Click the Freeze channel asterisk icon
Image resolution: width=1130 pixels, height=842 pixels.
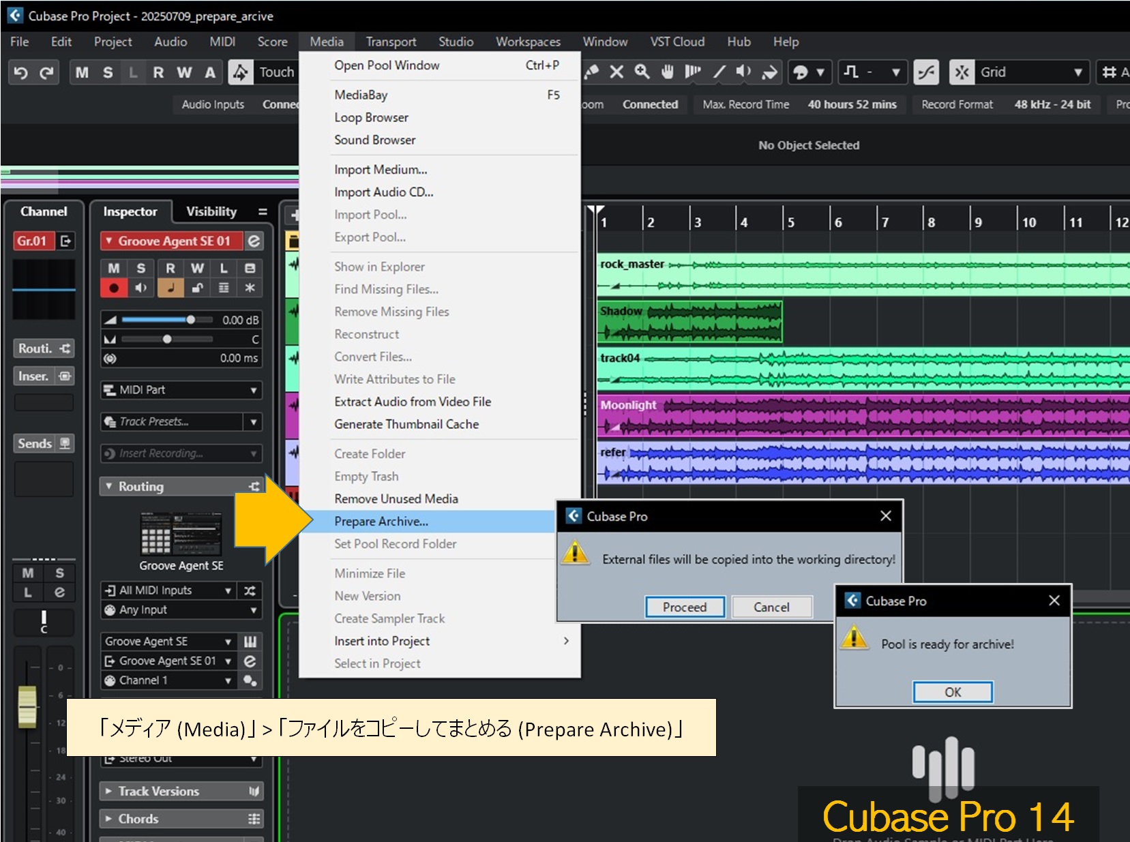click(x=250, y=288)
